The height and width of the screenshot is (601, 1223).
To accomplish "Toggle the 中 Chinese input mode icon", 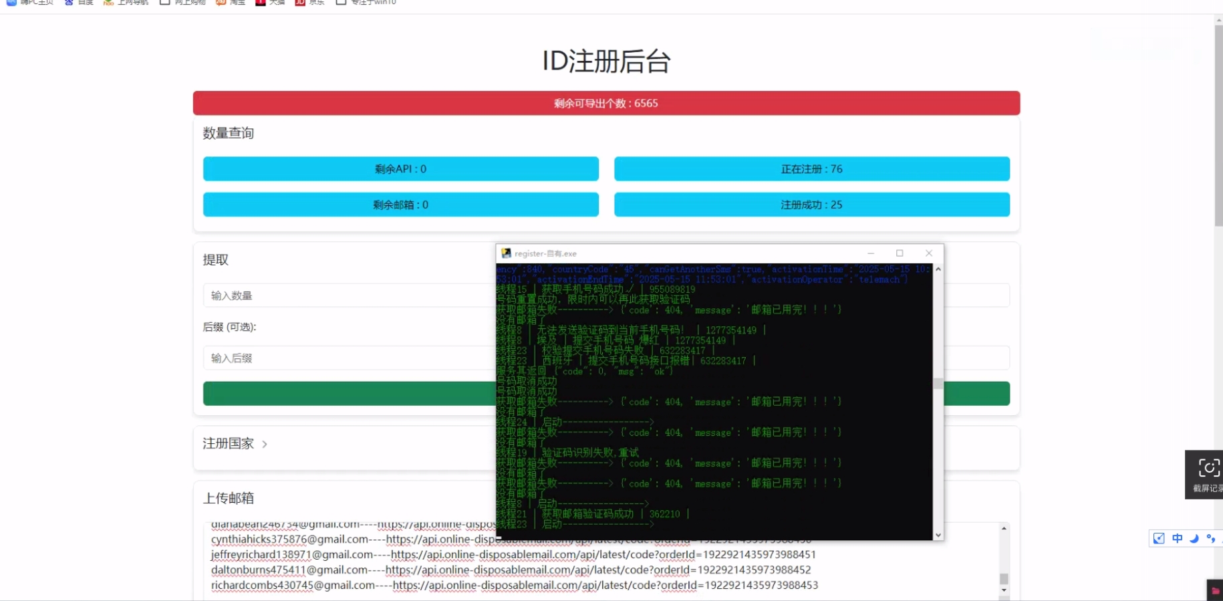I will coord(1177,538).
